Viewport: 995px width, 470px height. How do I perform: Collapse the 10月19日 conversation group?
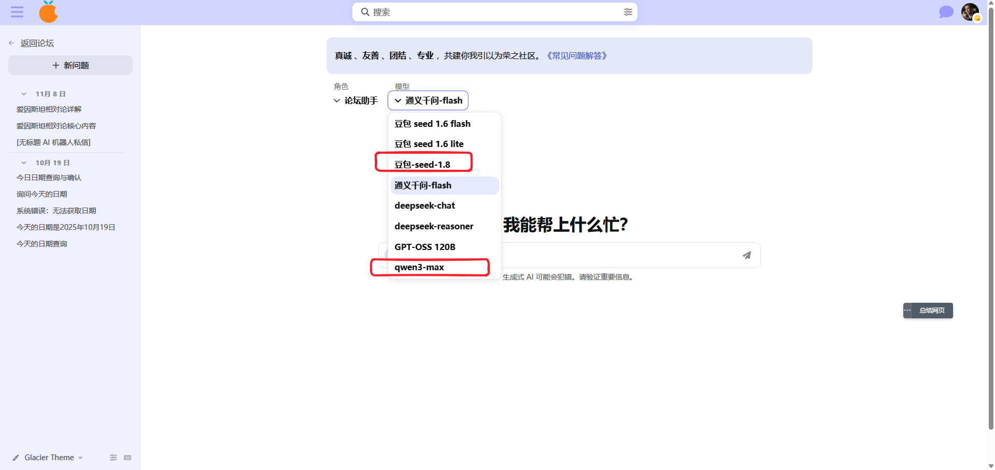(24, 163)
